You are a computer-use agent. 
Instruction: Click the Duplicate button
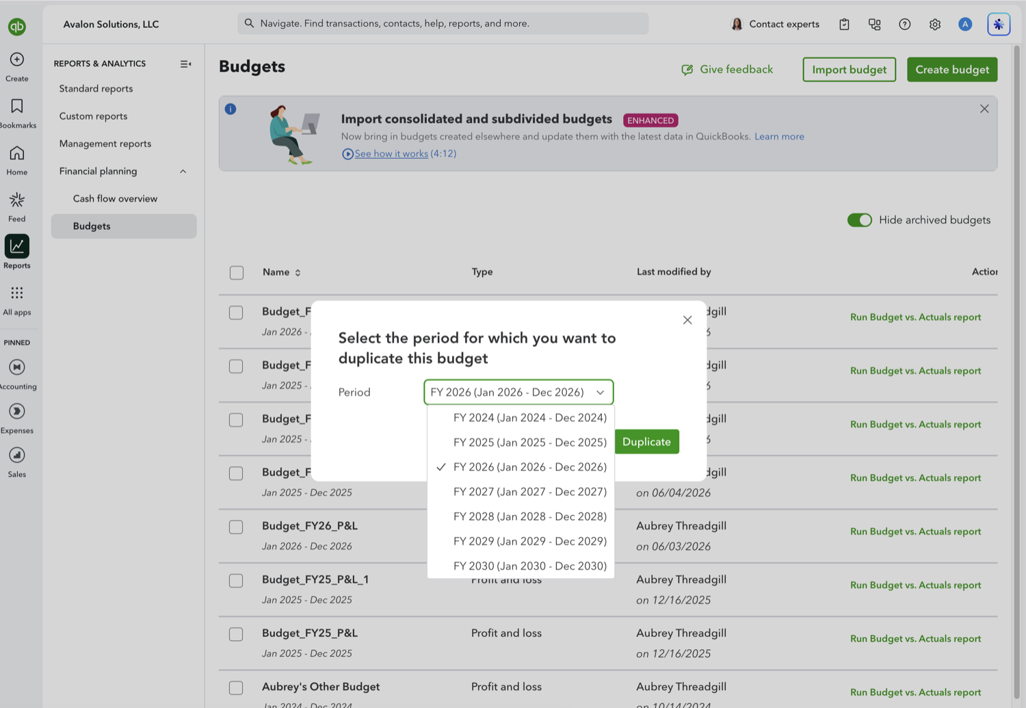tap(646, 442)
